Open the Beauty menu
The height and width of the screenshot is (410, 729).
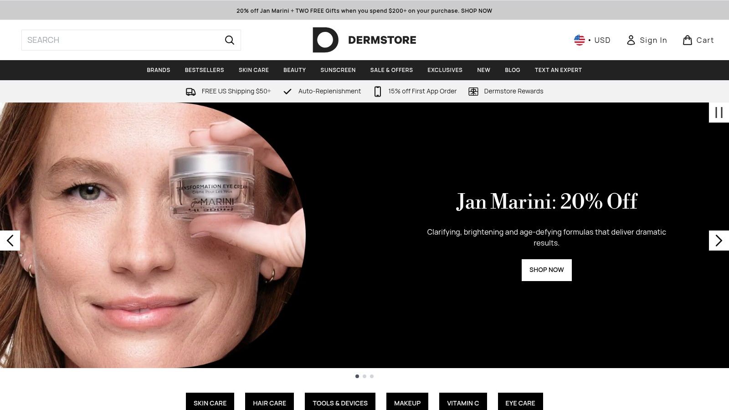pyautogui.click(x=294, y=70)
